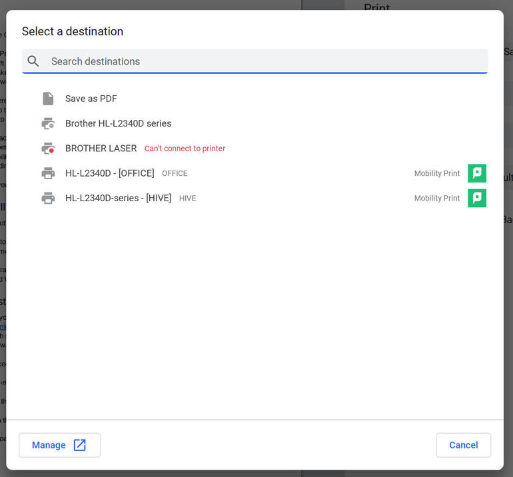Select Brother HL-L2340D series printer
Viewport: 513px width, 477px height.
tap(118, 123)
